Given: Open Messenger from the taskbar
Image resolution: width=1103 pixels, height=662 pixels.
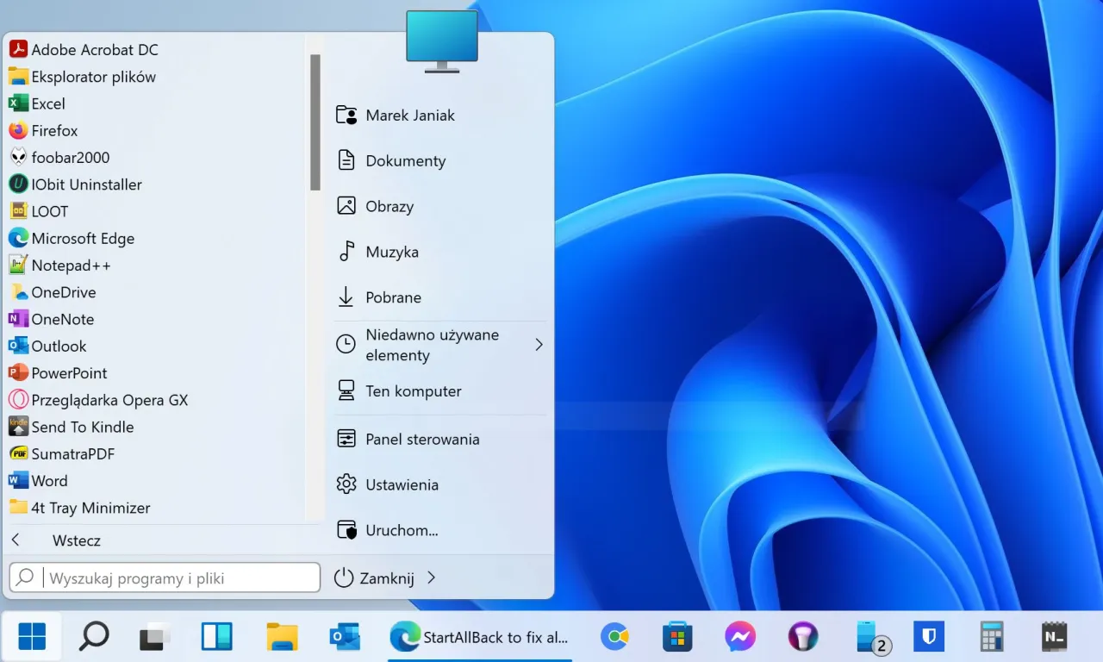Looking at the screenshot, I should coord(739,636).
